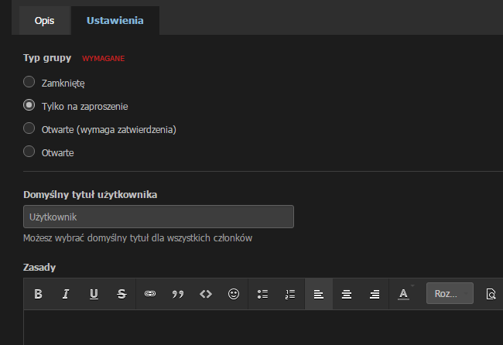Toggle bold formatting in Zasady editor
Viewport: 503px width, 345px height.
[38, 294]
